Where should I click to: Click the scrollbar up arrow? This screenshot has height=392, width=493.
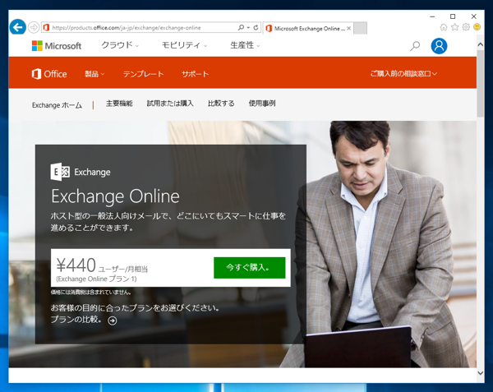coord(480,44)
